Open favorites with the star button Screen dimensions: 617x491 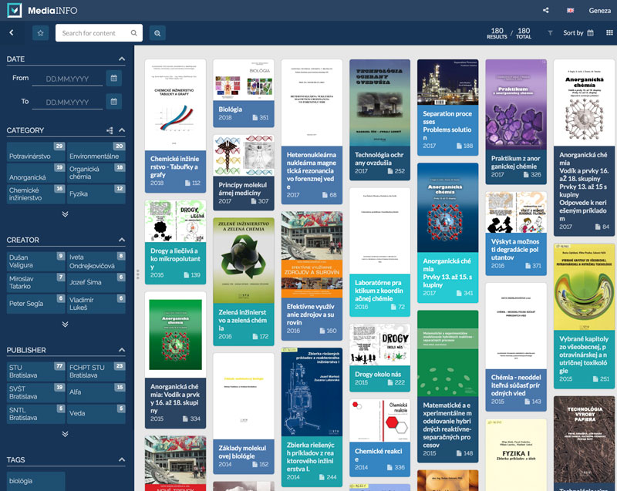pos(41,33)
